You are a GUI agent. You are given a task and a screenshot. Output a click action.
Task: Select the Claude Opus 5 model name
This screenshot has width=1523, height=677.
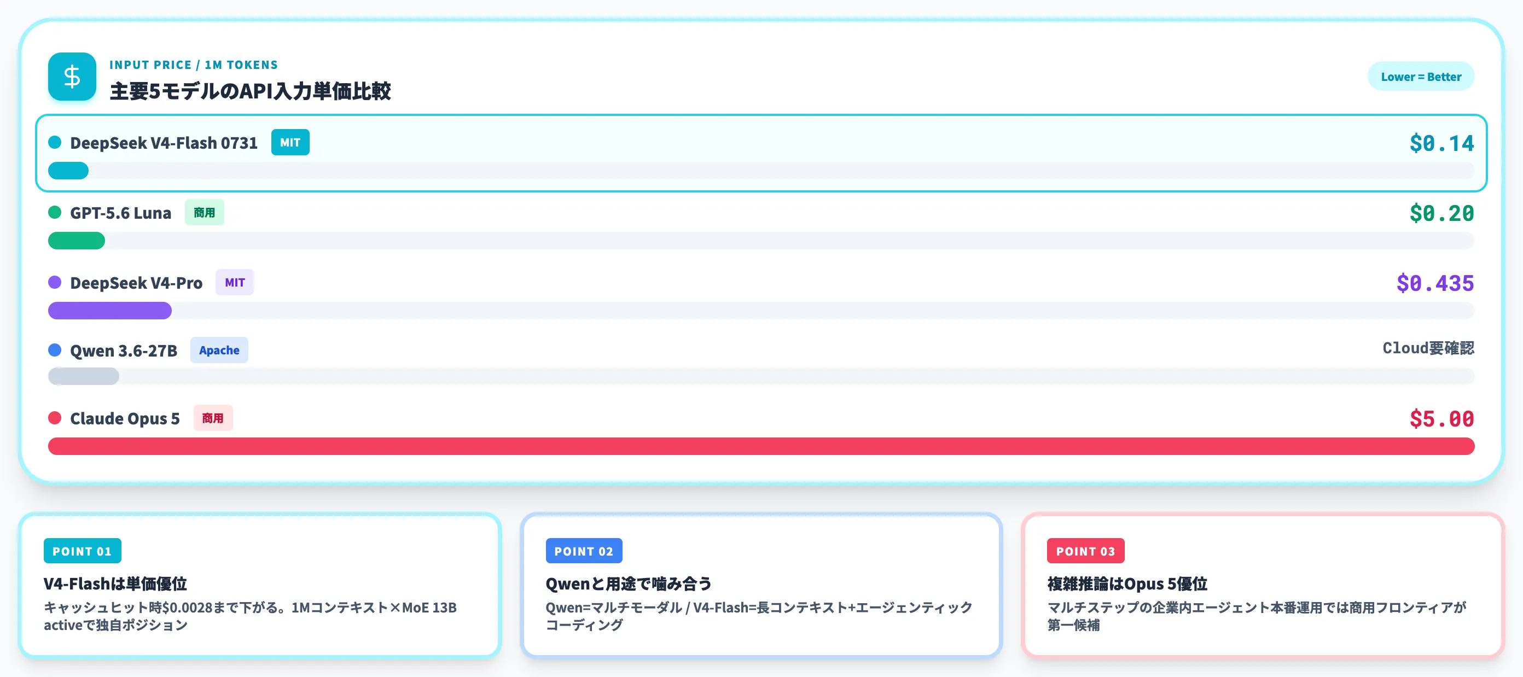[125, 419]
